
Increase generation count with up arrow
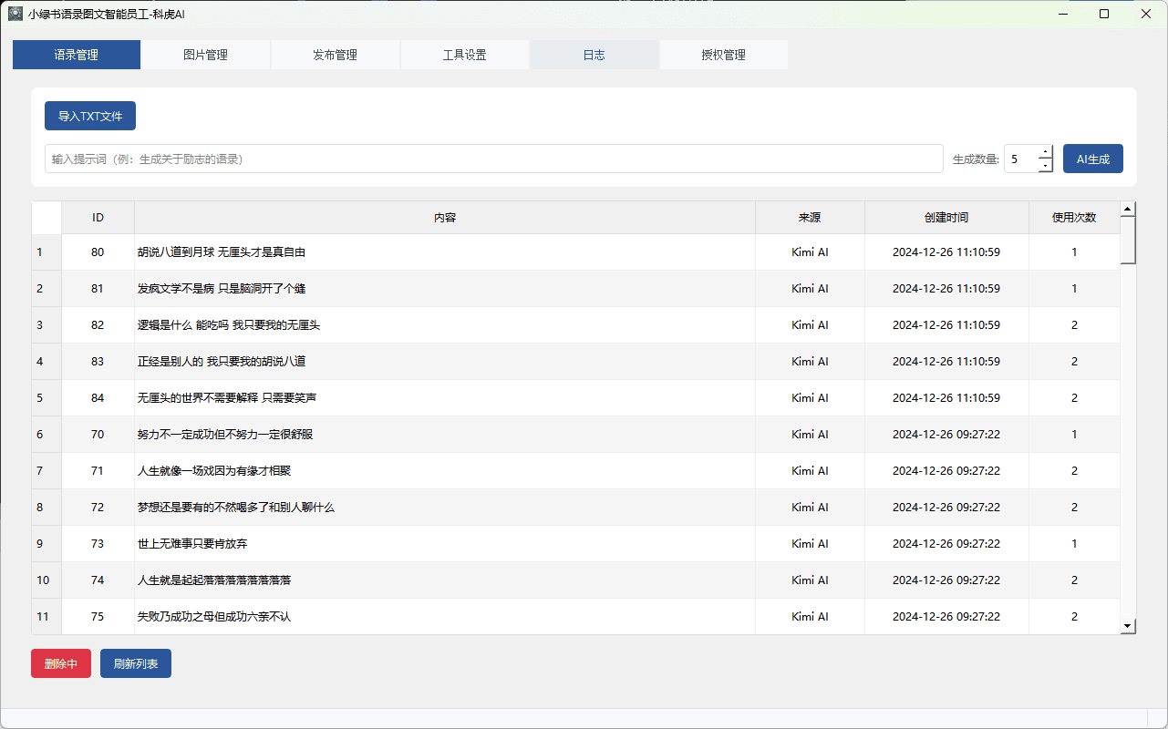[x=1045, y=152]
